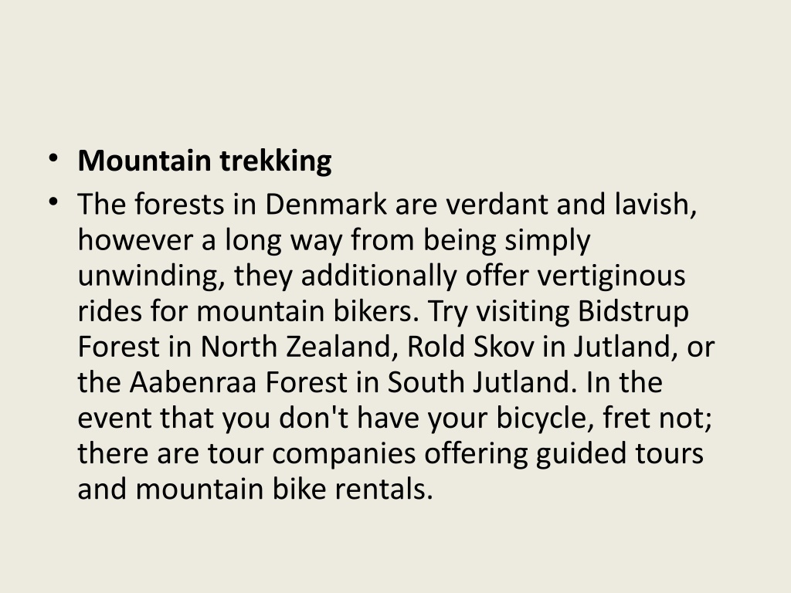Screen dimensions: 791x593
Task: Click the word "companies"
Action: pyautogui.click(x=344, y=454)
